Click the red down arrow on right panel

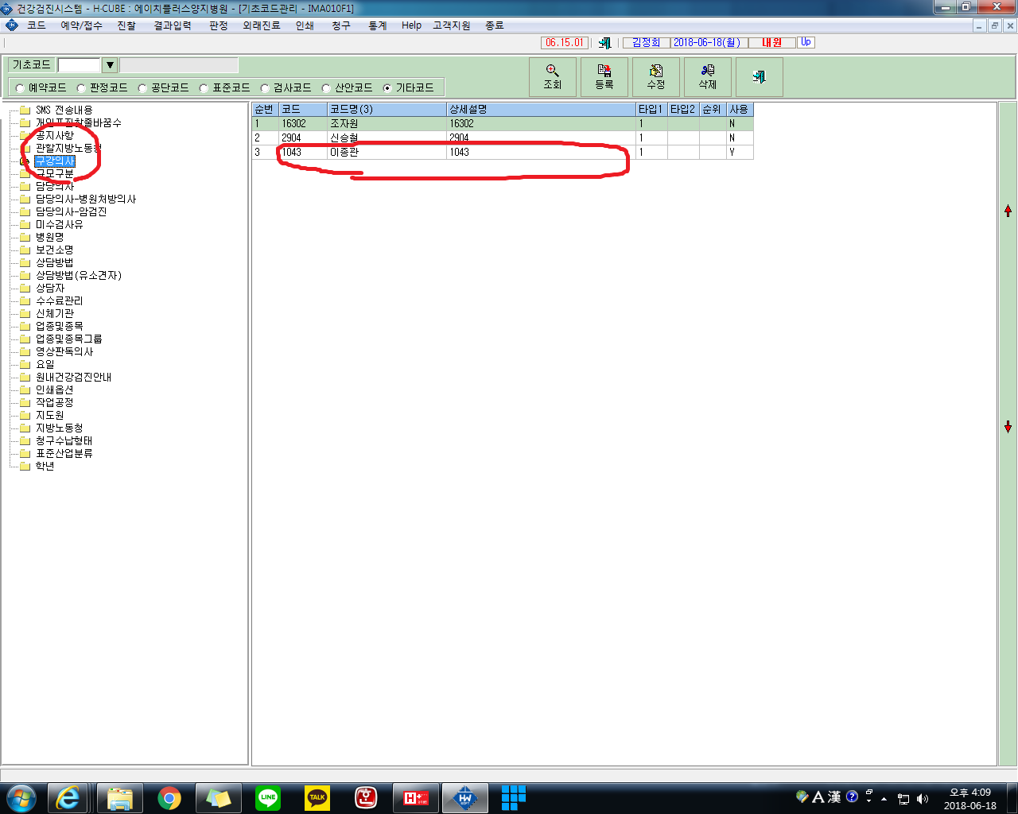pos(1008,427)
